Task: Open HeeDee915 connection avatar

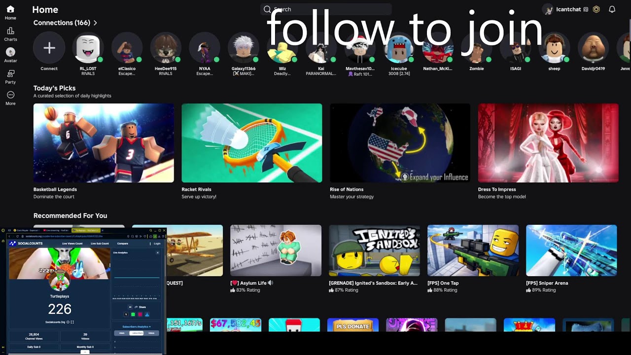Action: [x=166, y=48]
